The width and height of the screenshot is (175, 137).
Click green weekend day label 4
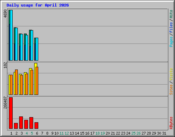pyautogui.click(x=27, y=133)
